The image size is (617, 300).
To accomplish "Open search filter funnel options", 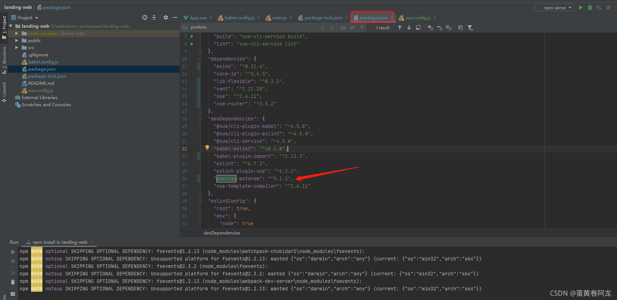I will coord(470,27).
